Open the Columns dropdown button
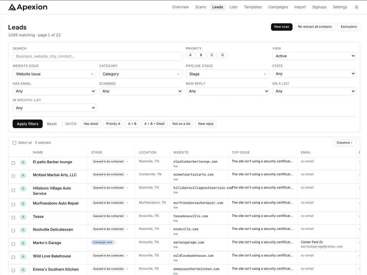Screen dimensions: 367x275 344,143
